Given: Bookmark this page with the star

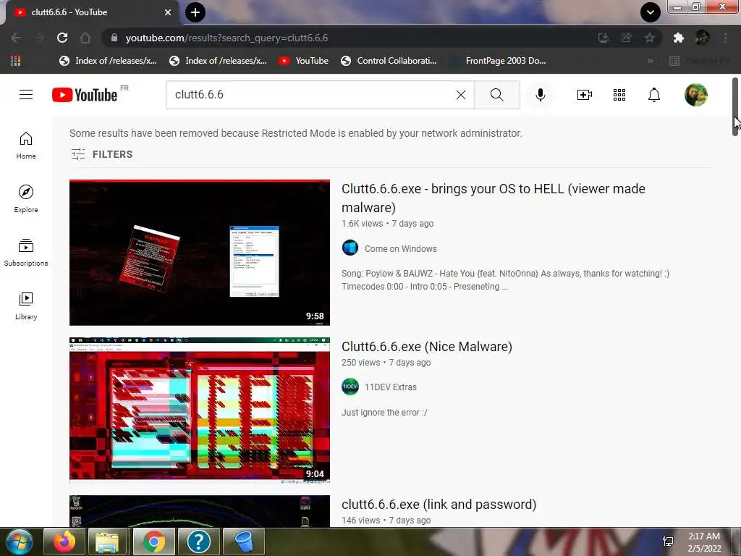Looking at the screenshot, I should click(x=649, y=38).
